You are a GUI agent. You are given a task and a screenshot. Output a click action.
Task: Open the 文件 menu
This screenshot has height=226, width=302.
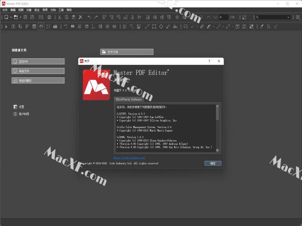(x=5, y=10)
